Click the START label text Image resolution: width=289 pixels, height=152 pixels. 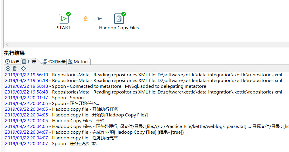[x=64, y=28]
